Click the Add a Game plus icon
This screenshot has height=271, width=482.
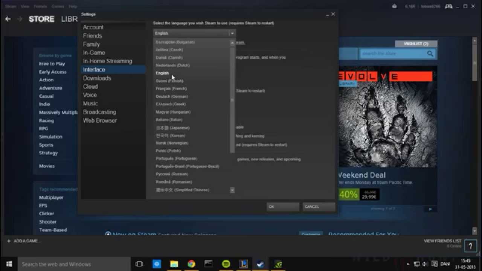[x=9, y=241]
